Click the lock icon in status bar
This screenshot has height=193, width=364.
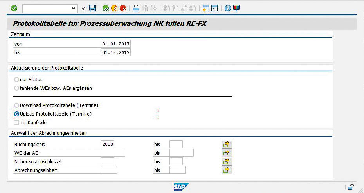351,187
